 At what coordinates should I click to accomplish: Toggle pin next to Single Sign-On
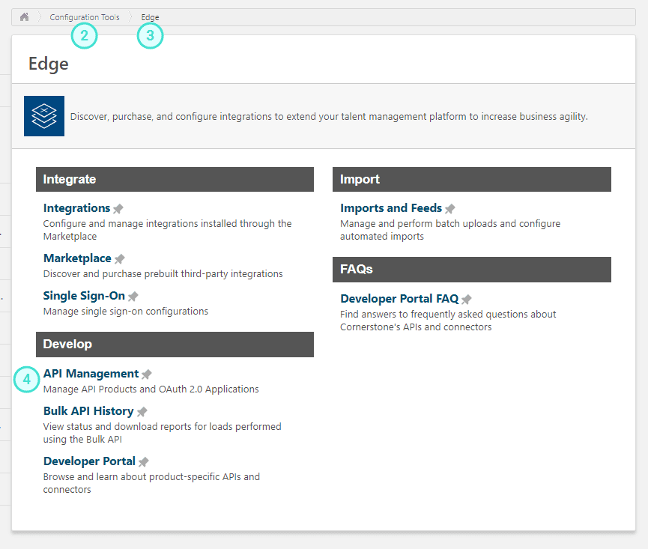[133, 297]
